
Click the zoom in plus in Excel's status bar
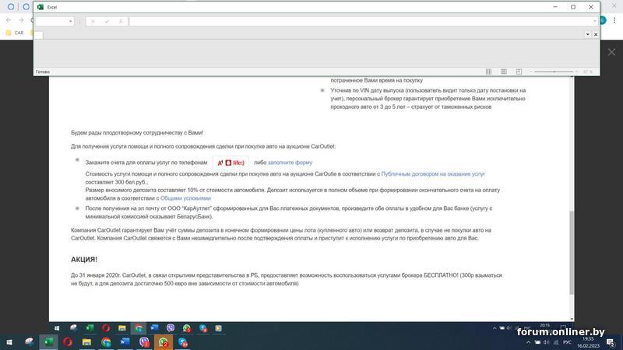click(x=576, y=72)
